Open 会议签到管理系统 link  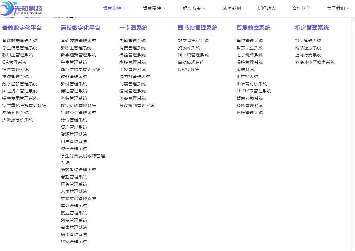click(x=137, y=105)
